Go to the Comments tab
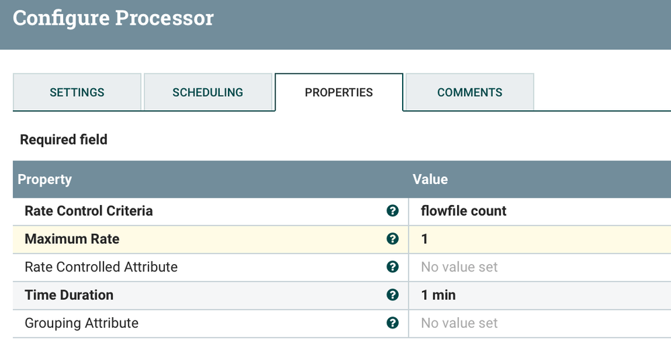 click(x=469, y=92)
